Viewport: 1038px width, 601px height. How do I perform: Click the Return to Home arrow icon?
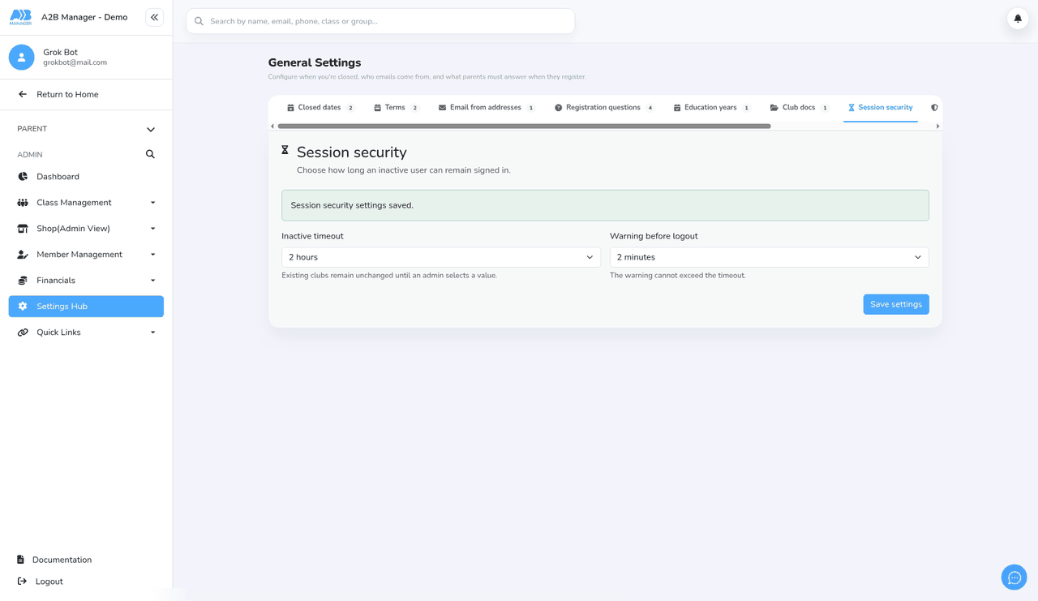23,94
